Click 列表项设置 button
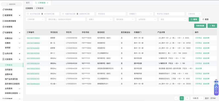The height and width of the screenshot is (101, 219). click(200, 26)
